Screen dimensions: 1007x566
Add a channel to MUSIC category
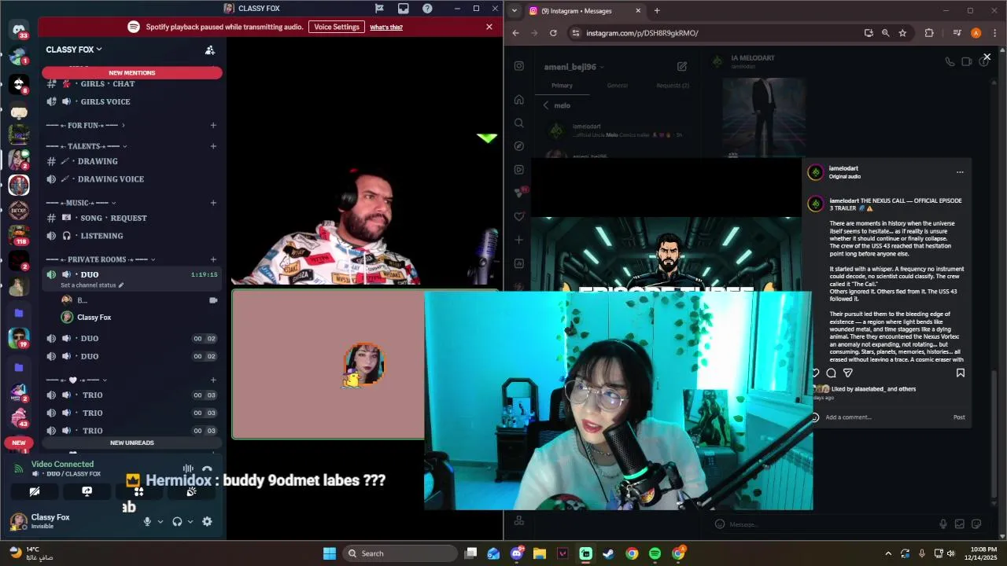213,203
